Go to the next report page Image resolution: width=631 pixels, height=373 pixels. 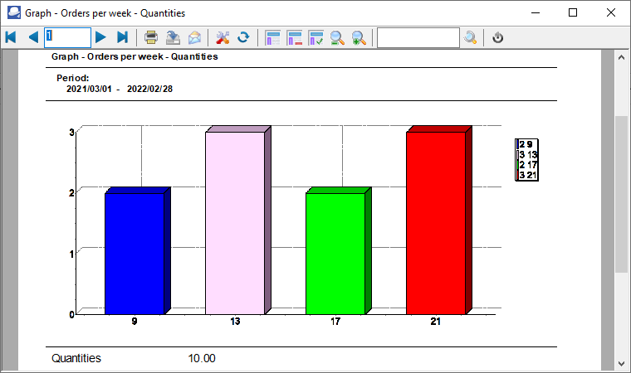(100, 37)
